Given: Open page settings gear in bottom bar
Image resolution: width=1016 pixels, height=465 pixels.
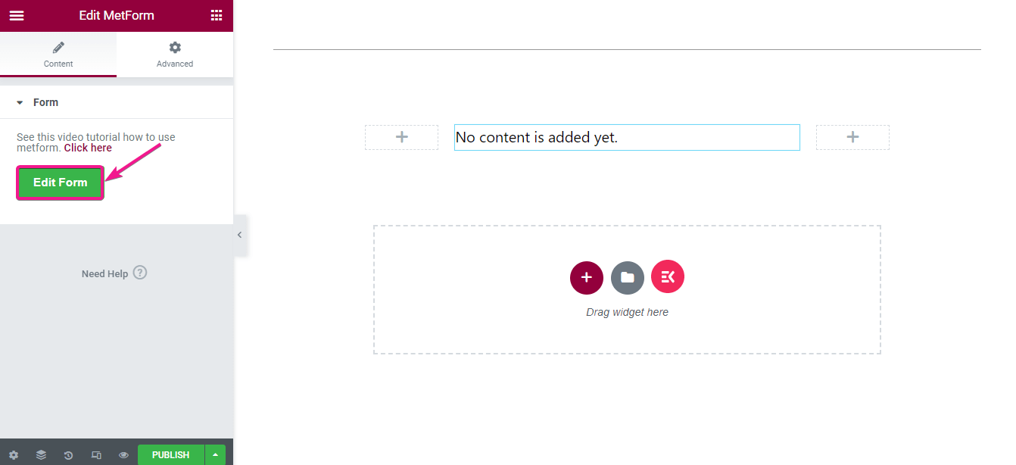Looking at the screenshot, I should tap(14, 455).
